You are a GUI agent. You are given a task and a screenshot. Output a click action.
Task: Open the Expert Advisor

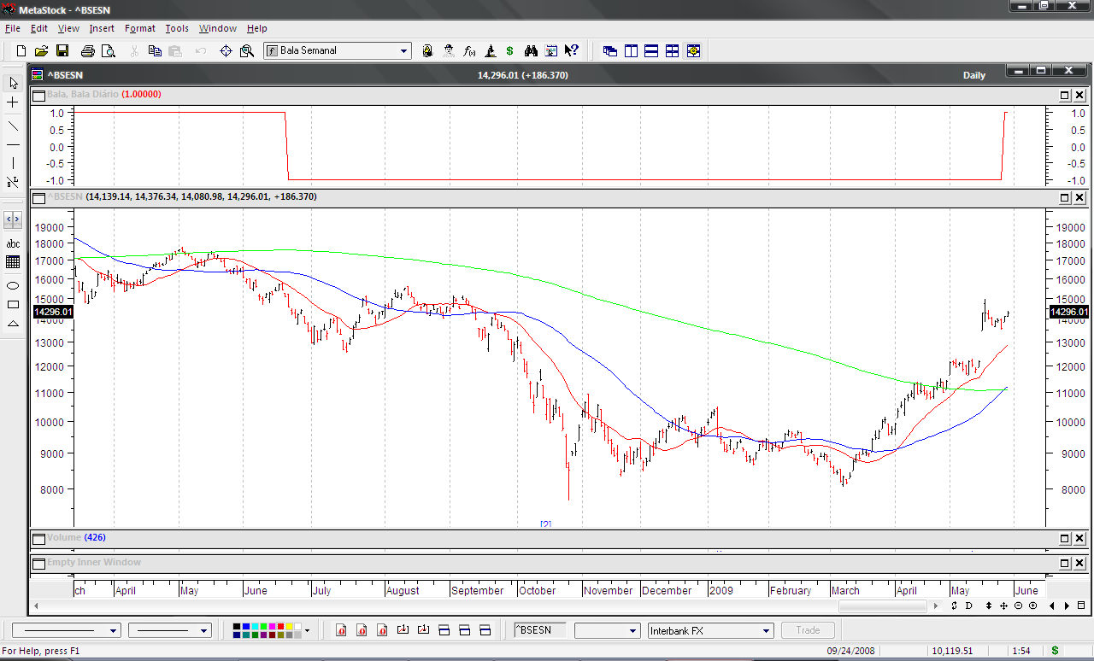pyautogui.click(x=449, y=51)
